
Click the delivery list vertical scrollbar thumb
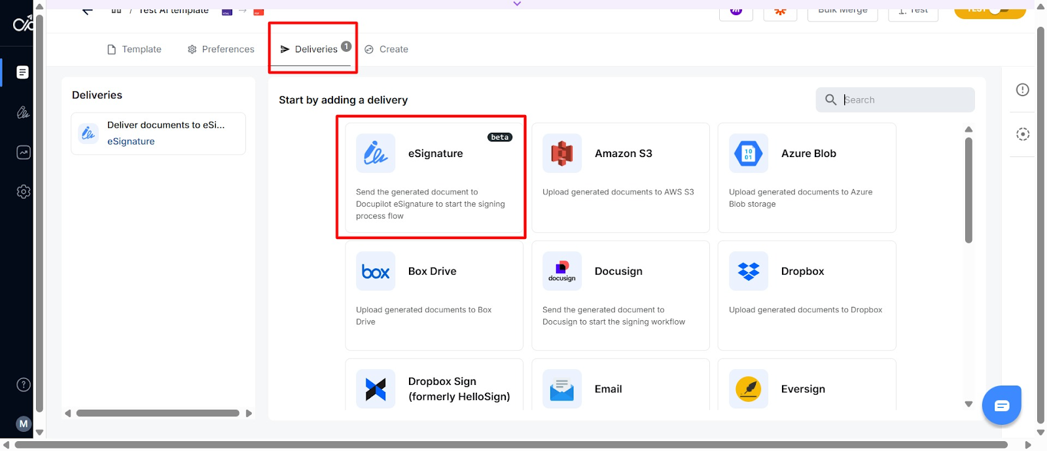tap(968, 190)
